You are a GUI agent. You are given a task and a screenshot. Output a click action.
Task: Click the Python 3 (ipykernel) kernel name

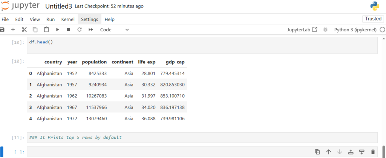(x=355, y=29)
